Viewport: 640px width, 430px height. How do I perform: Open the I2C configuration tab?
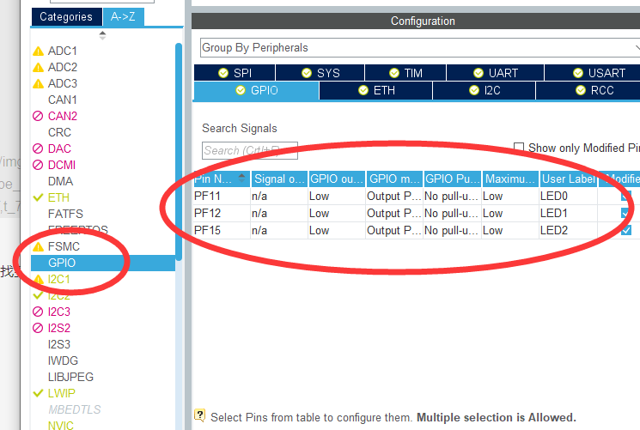(485, 90)
